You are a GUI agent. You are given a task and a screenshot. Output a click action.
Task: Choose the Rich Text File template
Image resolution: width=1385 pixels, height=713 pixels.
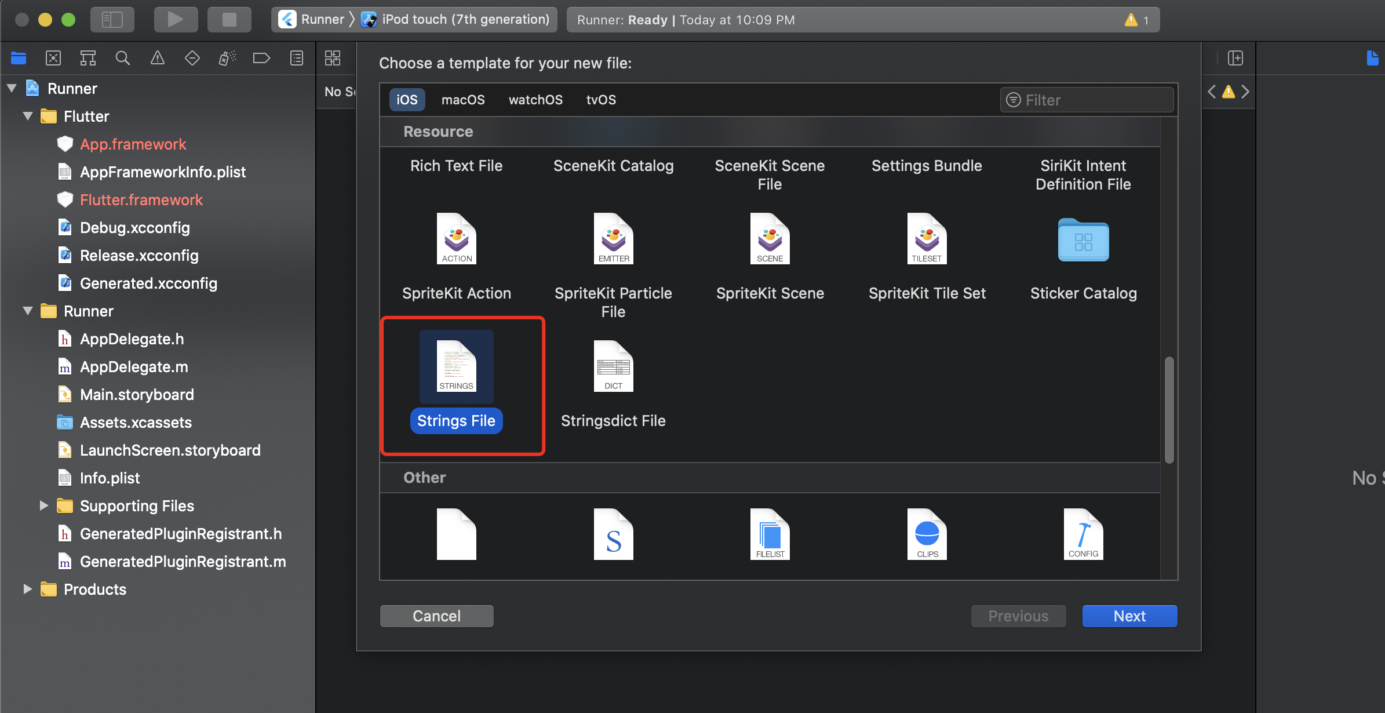point(457,166)
